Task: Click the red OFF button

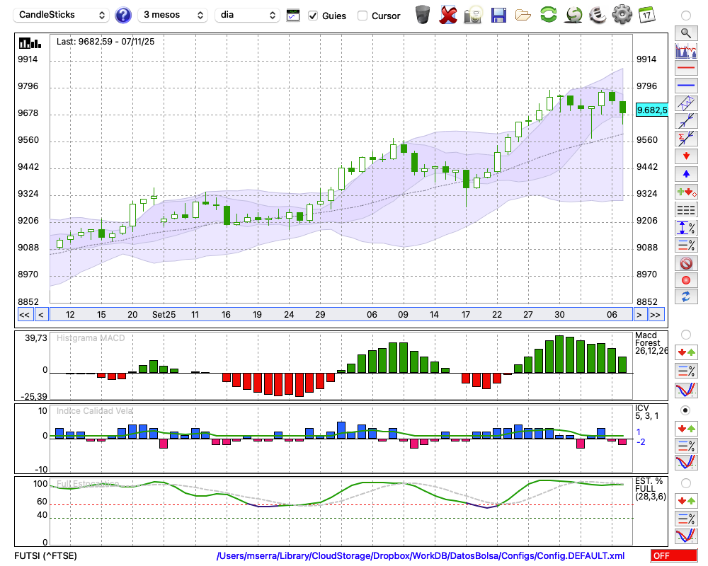Action: [x=673, y=555]
